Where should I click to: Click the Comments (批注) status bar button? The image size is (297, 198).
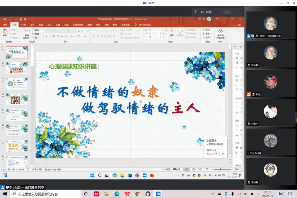pos(177,169)
